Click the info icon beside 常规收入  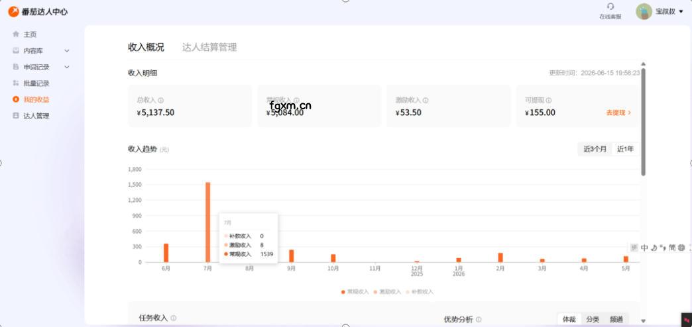[296, 101]
